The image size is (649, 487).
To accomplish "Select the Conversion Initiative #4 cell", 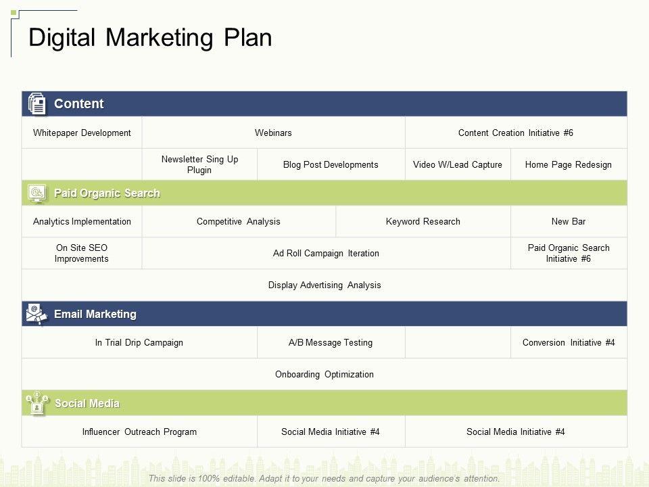I will [569, 343].
